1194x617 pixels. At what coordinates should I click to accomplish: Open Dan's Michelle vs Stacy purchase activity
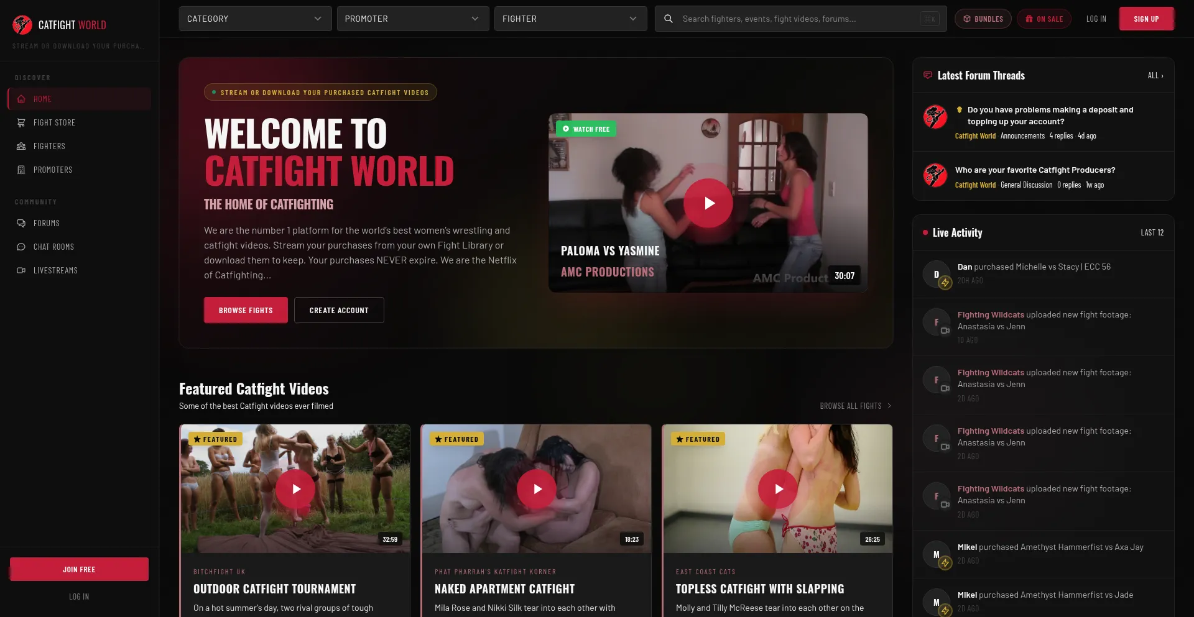[1044, 274]
